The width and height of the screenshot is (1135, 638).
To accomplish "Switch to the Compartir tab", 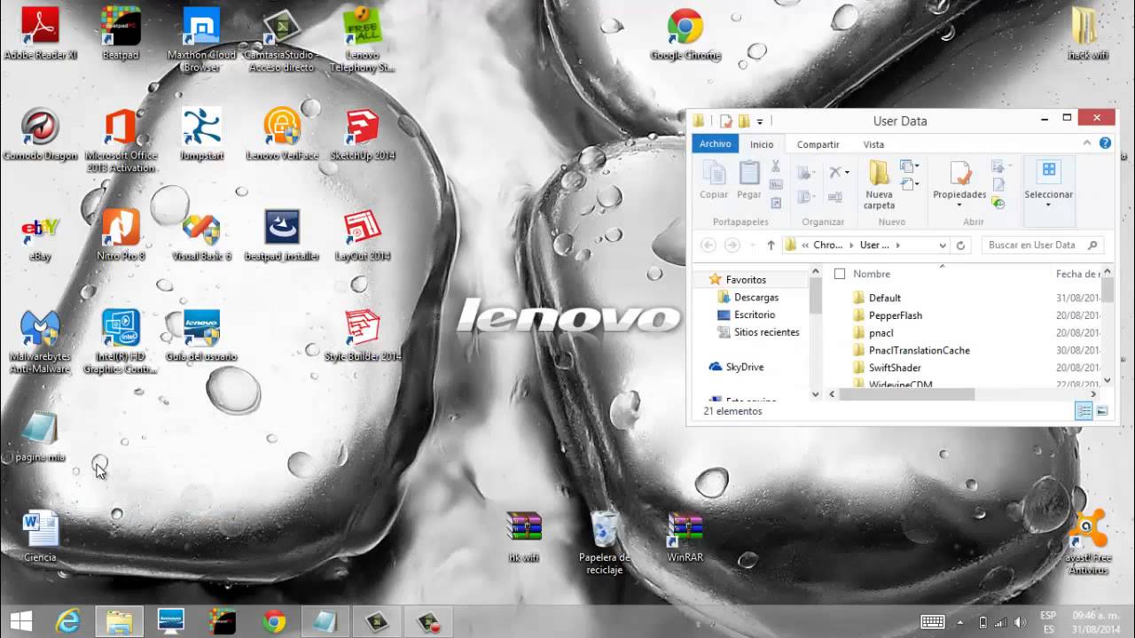I will click(818, 144).
